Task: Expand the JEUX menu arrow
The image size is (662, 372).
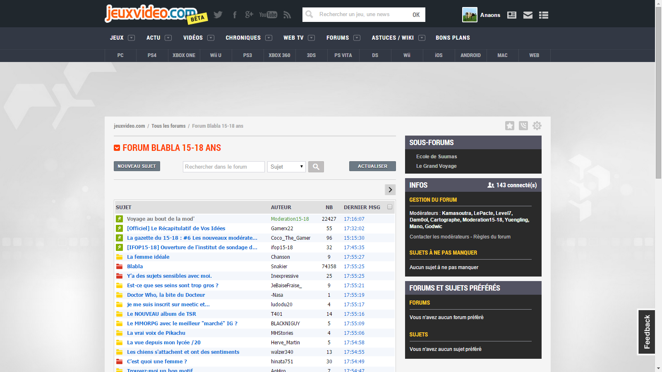Action: pos(132,38)
